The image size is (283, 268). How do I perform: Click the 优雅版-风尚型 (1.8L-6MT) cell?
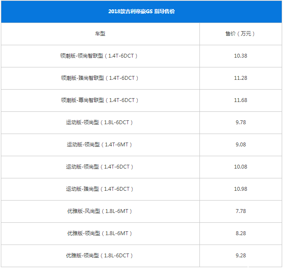100,211
